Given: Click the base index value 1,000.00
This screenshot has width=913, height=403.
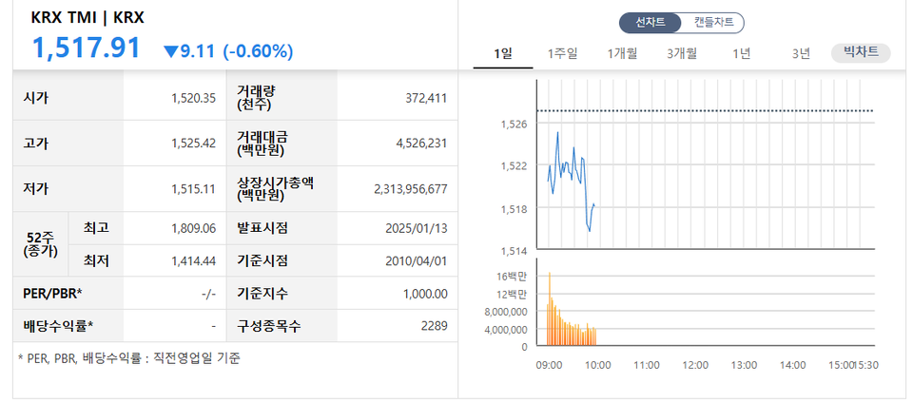Looking at the screenshot, I should (426, 295).
